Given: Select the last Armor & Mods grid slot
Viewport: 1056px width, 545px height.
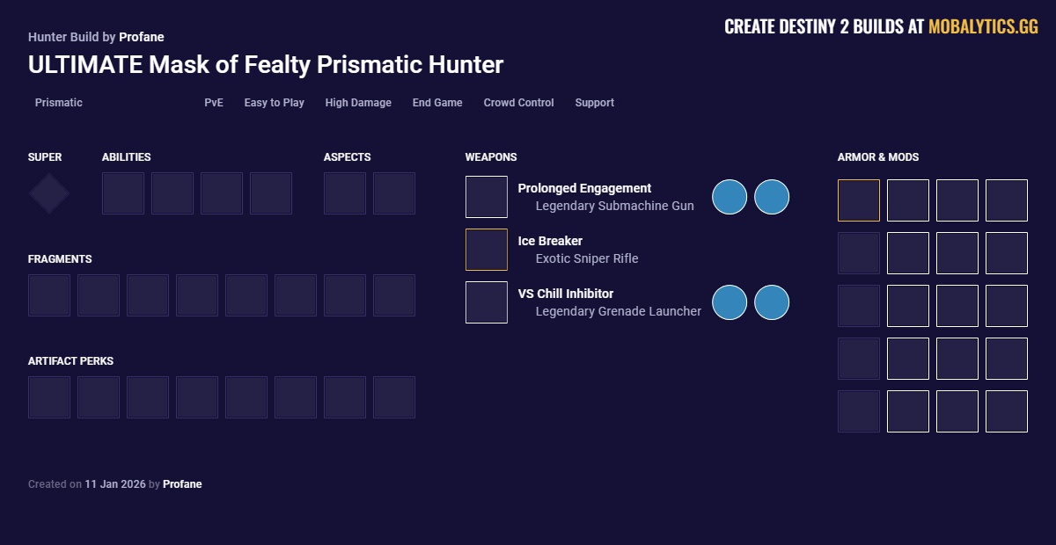Looking at the screenshot, I should click(x=1006, y=411).
